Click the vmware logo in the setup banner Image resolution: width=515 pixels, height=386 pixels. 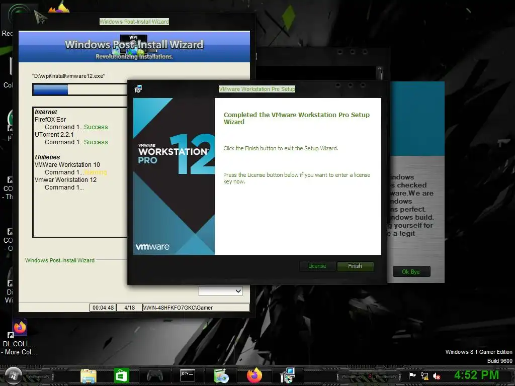click(152, 247)
